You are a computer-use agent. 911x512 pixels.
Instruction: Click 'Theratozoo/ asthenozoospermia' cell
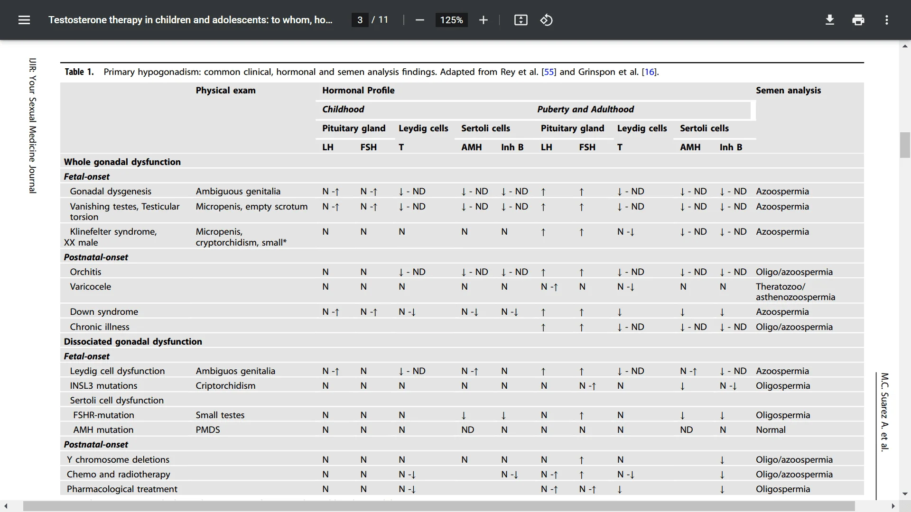coord(795,292)
